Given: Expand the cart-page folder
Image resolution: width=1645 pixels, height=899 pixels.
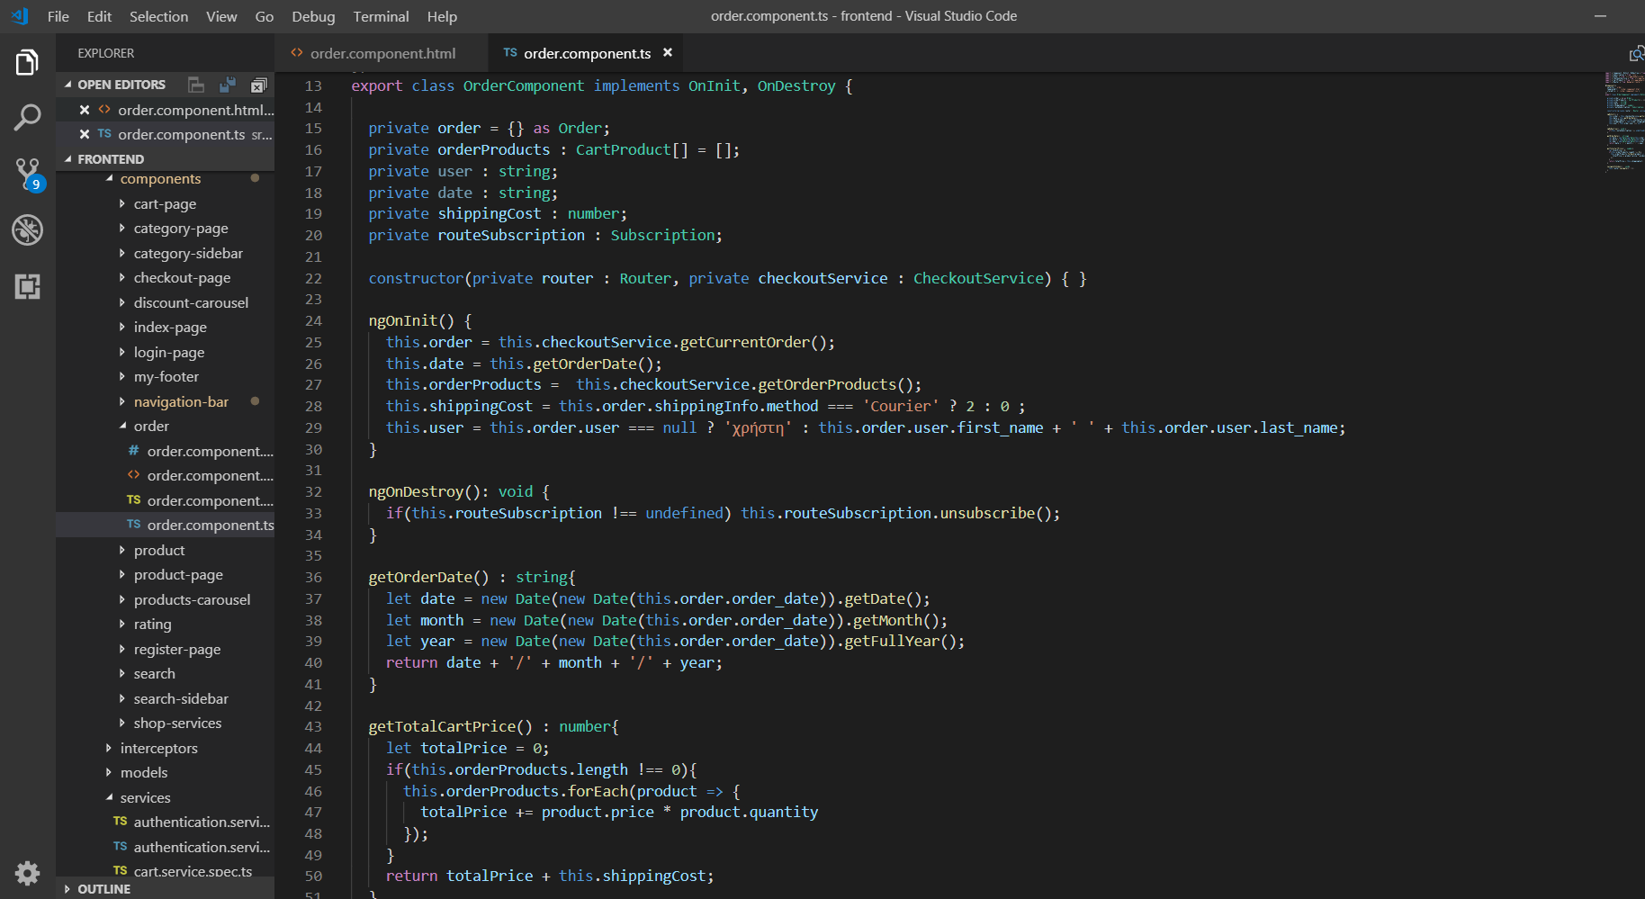Looking at the screenshot, I should tap(165, 204).
